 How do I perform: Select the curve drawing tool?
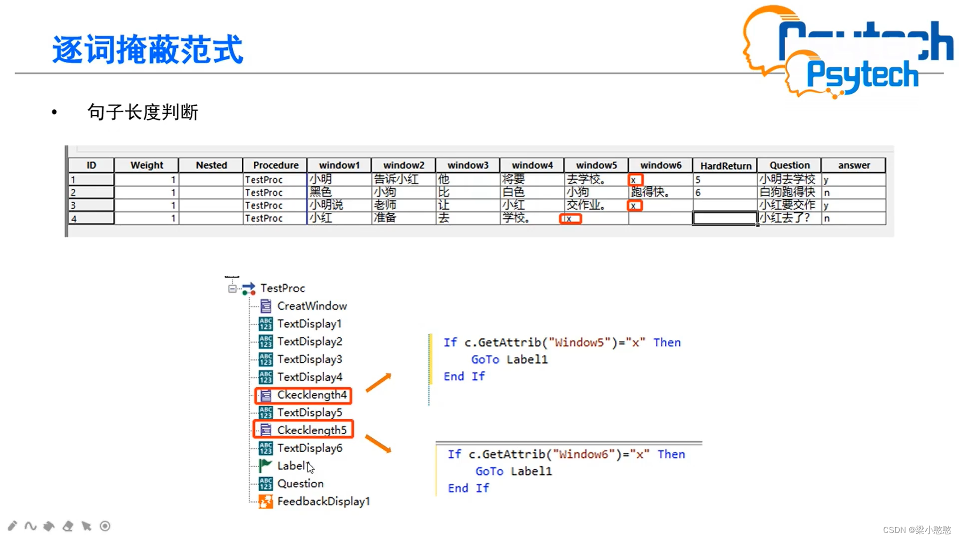tap(30, 526)
